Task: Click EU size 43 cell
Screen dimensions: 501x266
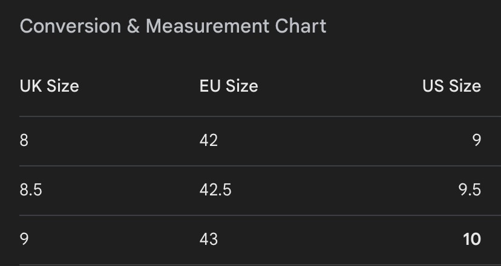Action: (x=209, y=239)
